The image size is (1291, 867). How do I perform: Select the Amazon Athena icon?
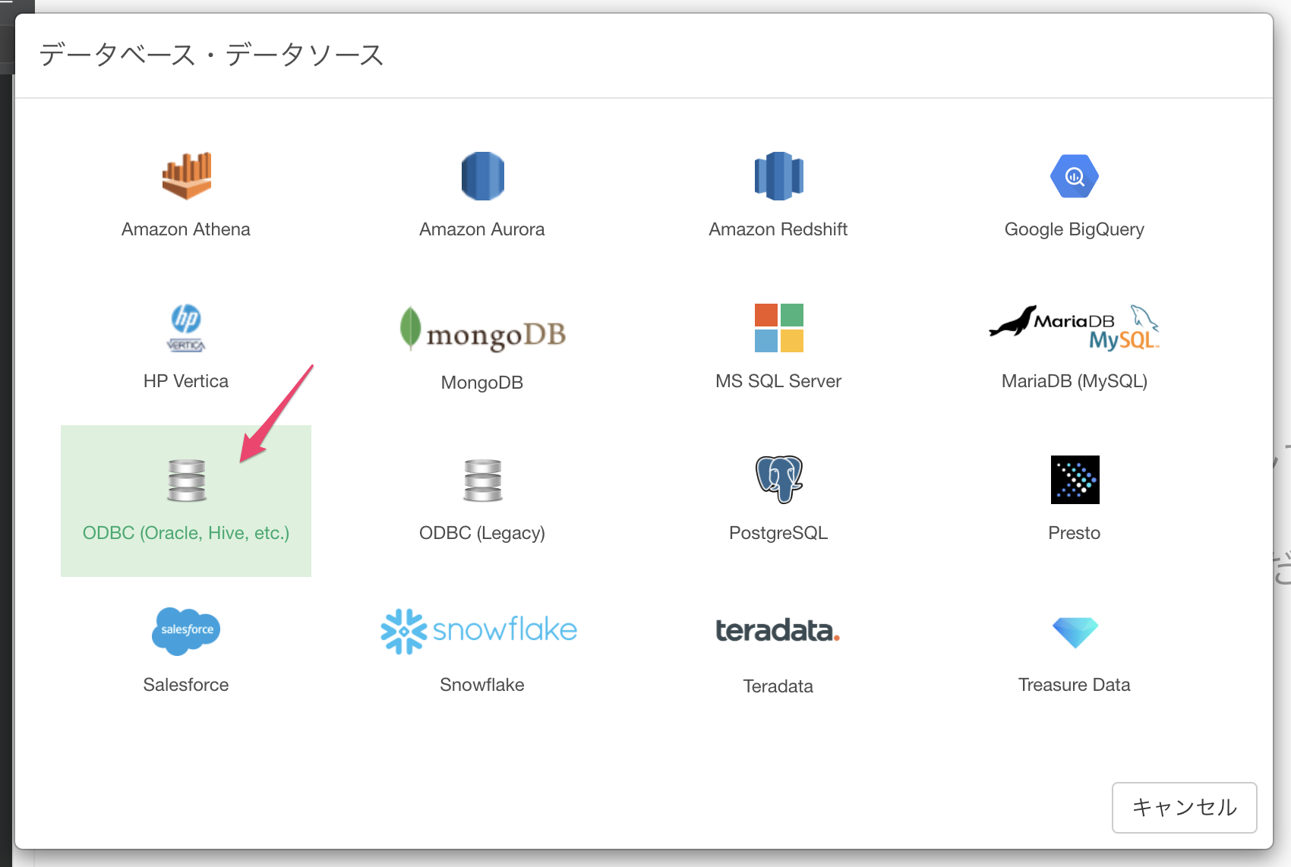pos(186,176)
